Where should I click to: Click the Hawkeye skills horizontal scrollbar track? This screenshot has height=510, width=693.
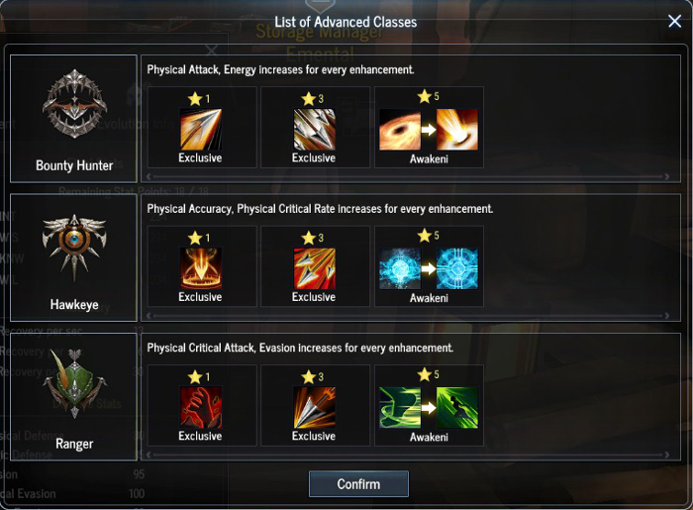tap(408, 316)
